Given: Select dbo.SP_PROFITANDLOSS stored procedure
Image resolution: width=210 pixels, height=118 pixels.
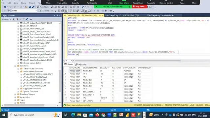Looking at the screenshot, I should coord(33,29).
